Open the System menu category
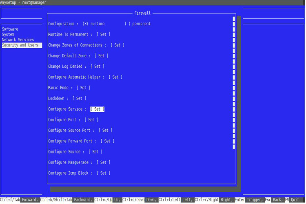The width and height of the screenshot is (306, 204). [x=8, y=35]
